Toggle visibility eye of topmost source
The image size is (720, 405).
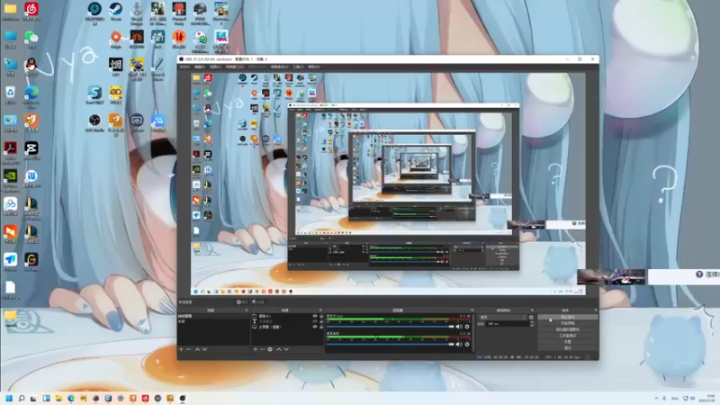pyautogui.click(x=315, y=316)
